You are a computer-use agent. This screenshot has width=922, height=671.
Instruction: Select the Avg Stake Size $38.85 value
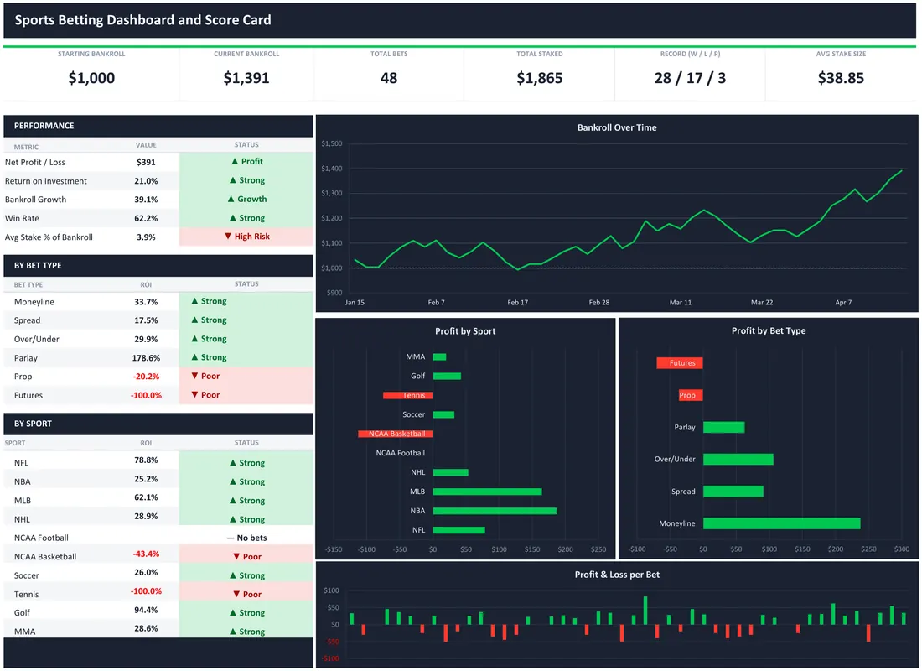840,78
